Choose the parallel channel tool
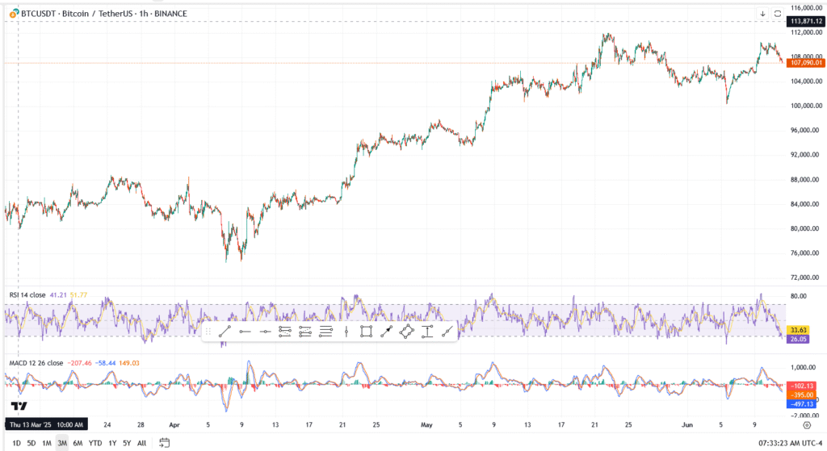The width and height of the screenshot is (827, 451). [285, 332]
